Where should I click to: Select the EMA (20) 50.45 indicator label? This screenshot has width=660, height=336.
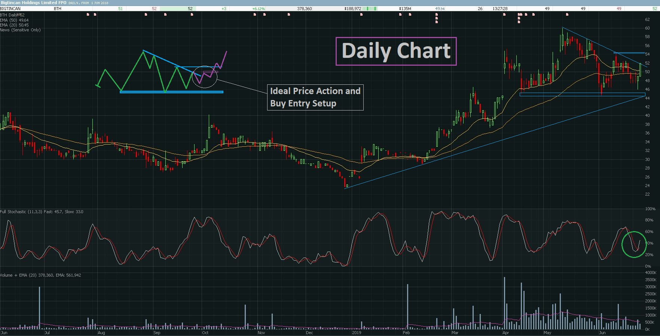click(x=14, y=25)
